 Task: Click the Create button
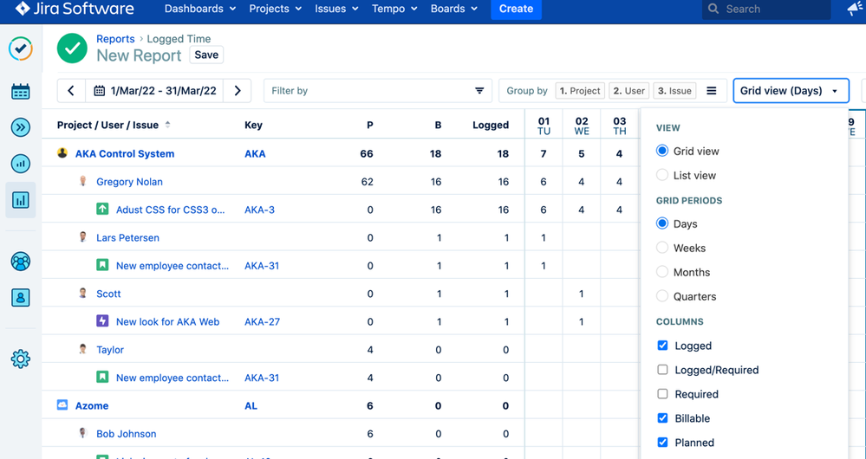coord(516,9)
